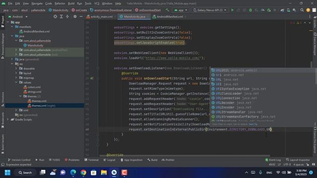Viewport: 317px width, 178px height.
Task: Open the File menu
Action: pos(10,3)
